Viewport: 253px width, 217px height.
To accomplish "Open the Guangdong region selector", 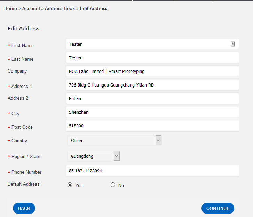I will point(94,156).
